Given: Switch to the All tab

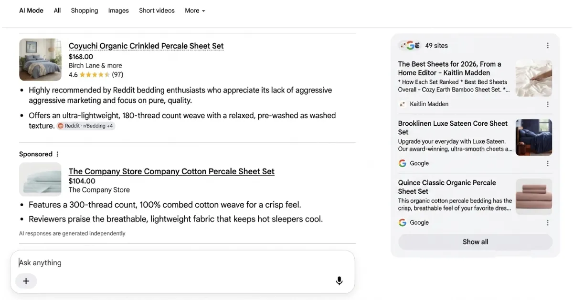Looking at the screenshot, I should pyautogui.click(x=57, y=10).
